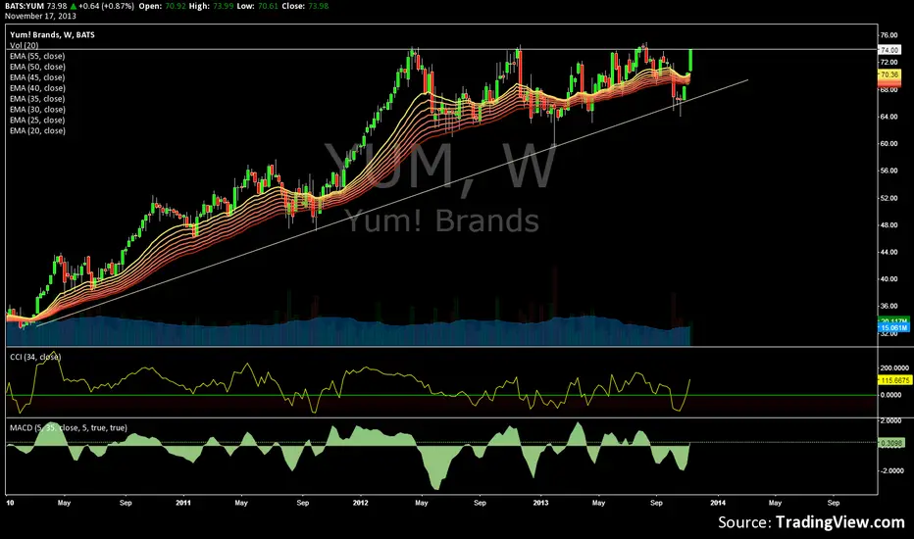Click the 200.0000 CCI axis label
The width and height of the screenshot is (914, 539).
[894, 368]
